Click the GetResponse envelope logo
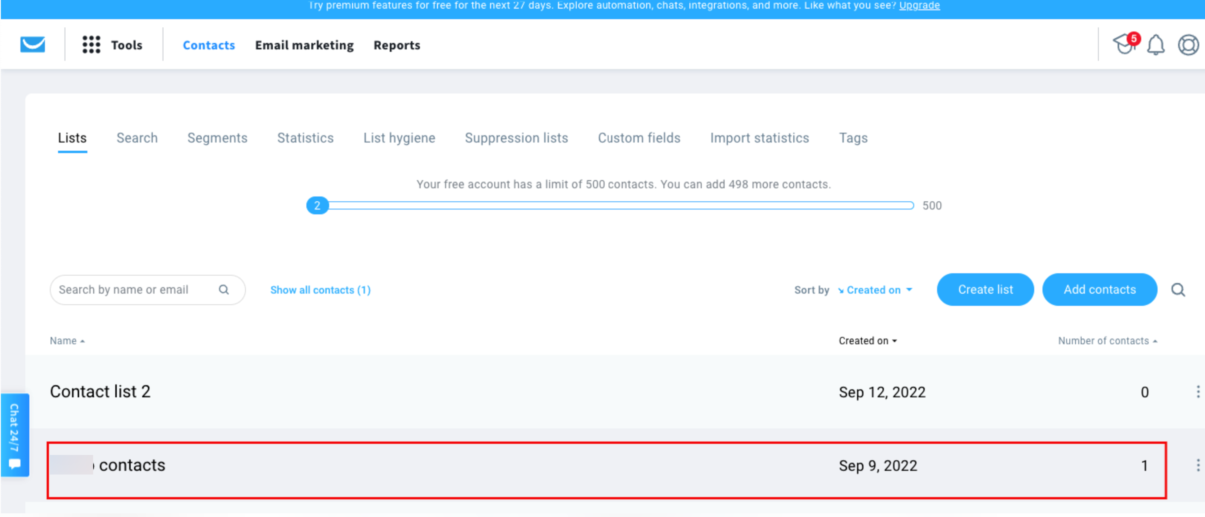 [x=32, y=45]
